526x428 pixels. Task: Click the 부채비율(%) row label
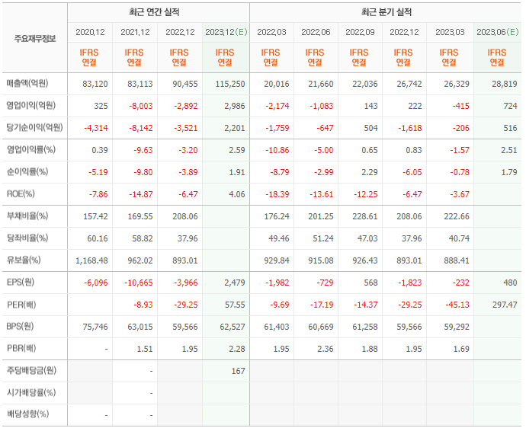click(27, 216)
